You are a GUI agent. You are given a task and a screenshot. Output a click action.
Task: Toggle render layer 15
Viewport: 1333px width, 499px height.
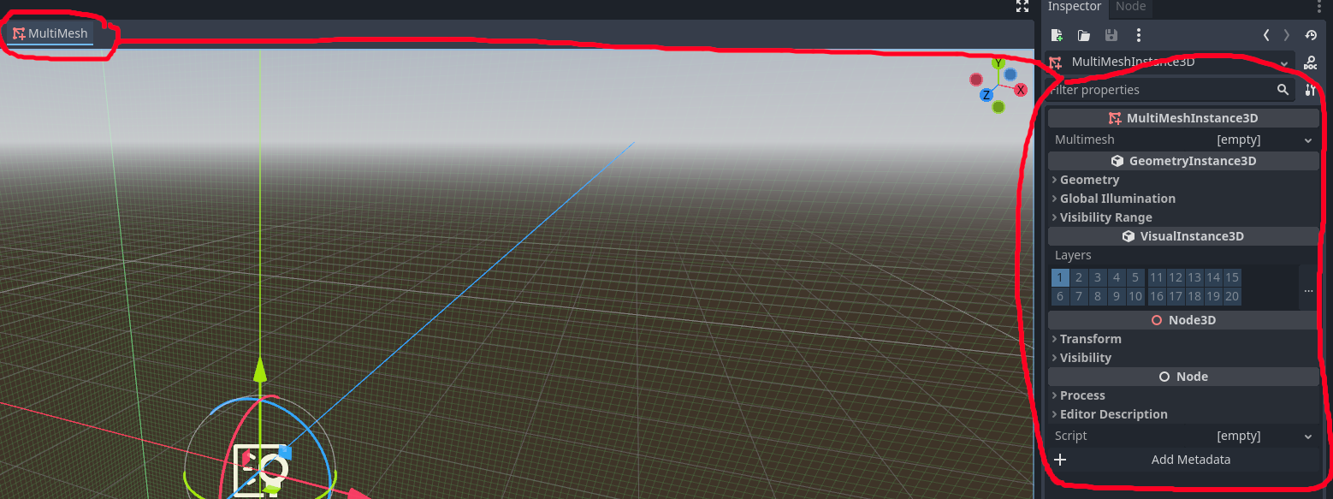pyautogui.click(x=1232, y=277)
